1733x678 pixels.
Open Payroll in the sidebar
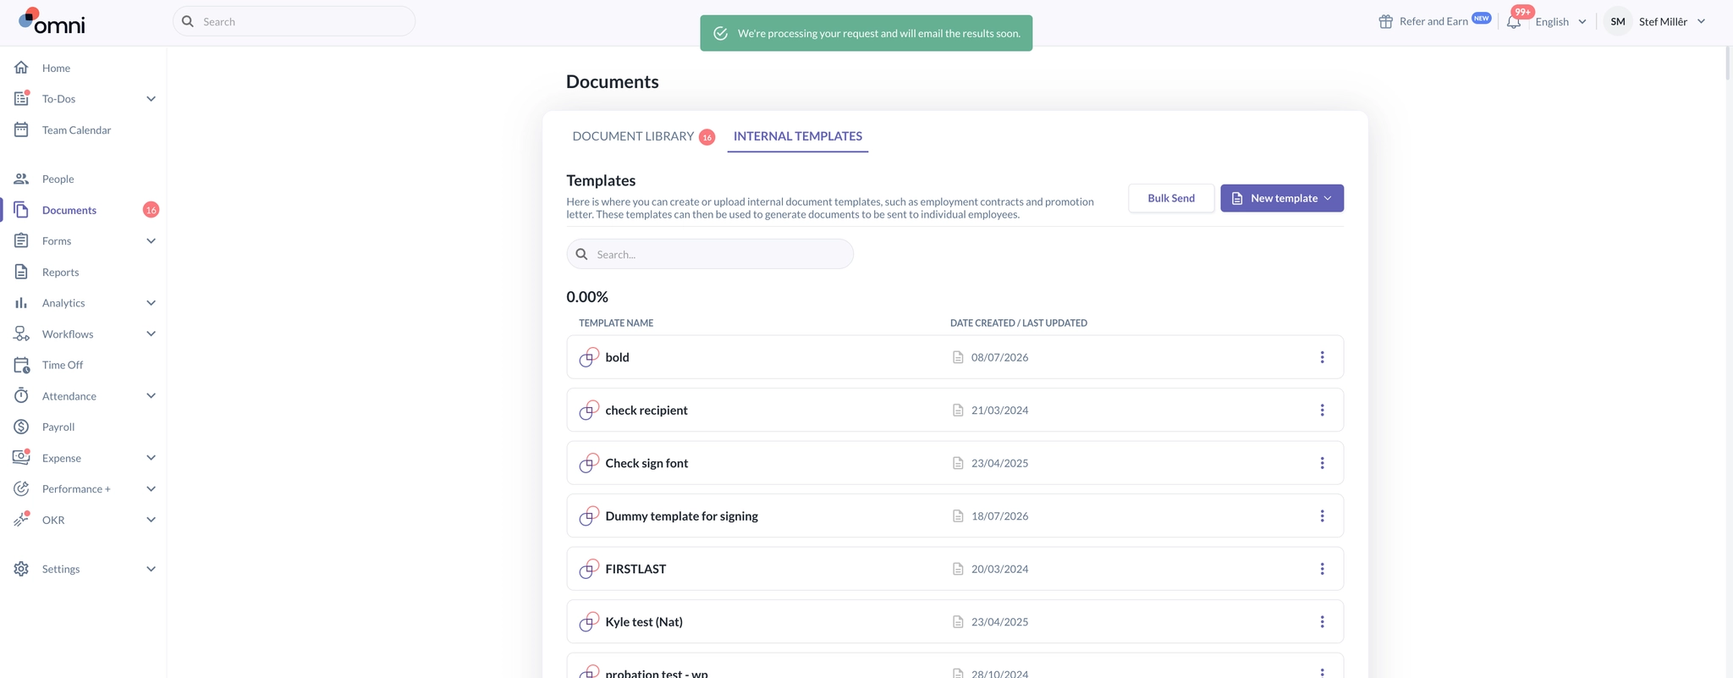click(58, 427)
